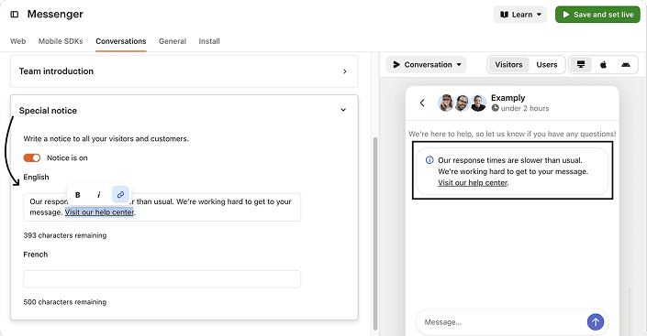Expand the Team introduction section
Image resolution: width=647 pixels, height=336 pixels.
pos(184,71)
